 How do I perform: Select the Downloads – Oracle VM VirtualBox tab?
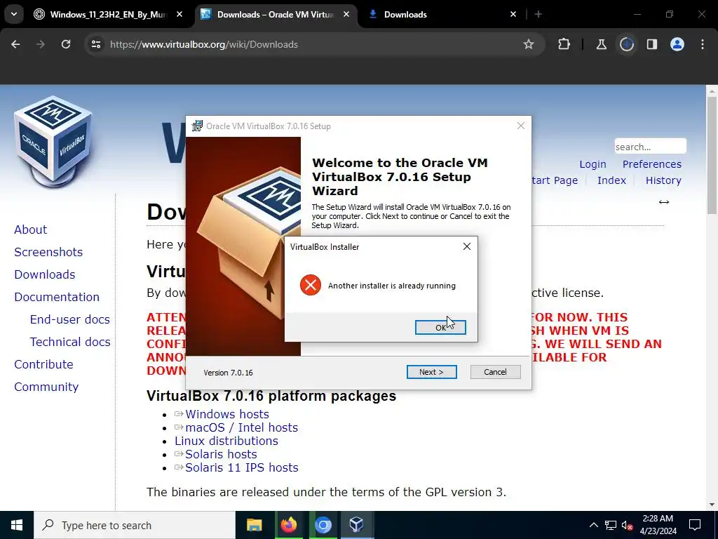(275, 15)
